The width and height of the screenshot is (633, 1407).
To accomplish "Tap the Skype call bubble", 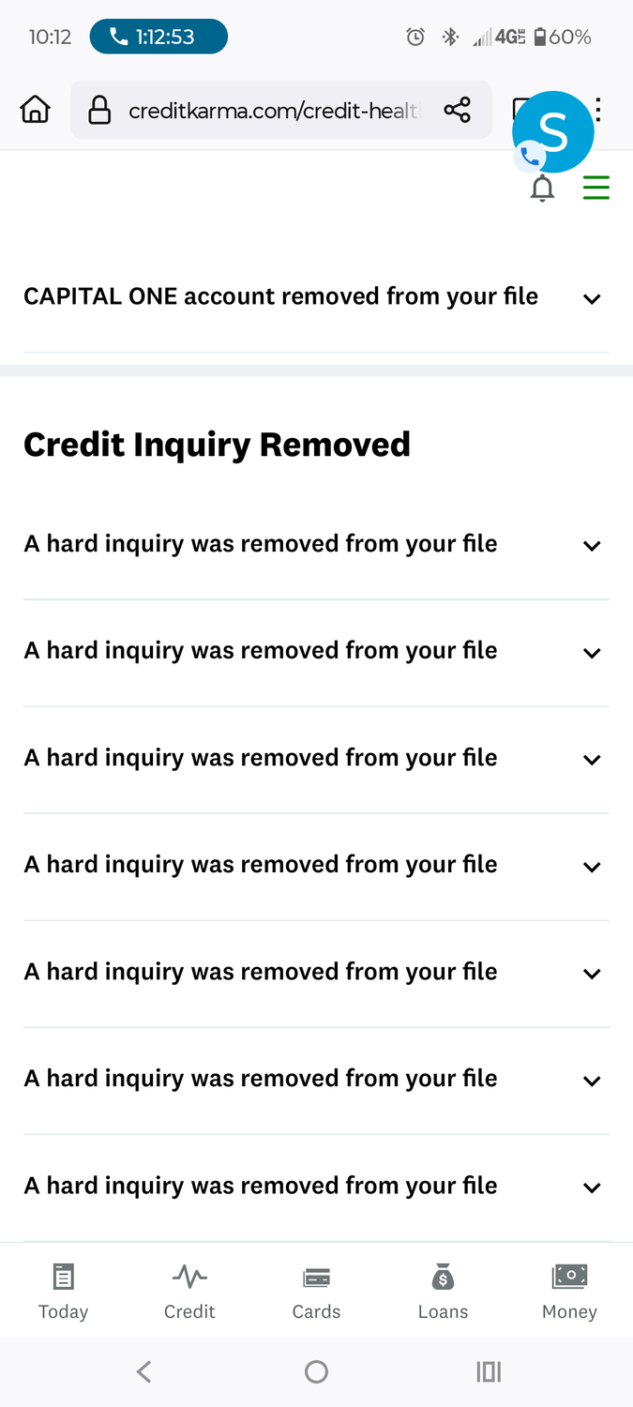I will click(x=552, y=132).
